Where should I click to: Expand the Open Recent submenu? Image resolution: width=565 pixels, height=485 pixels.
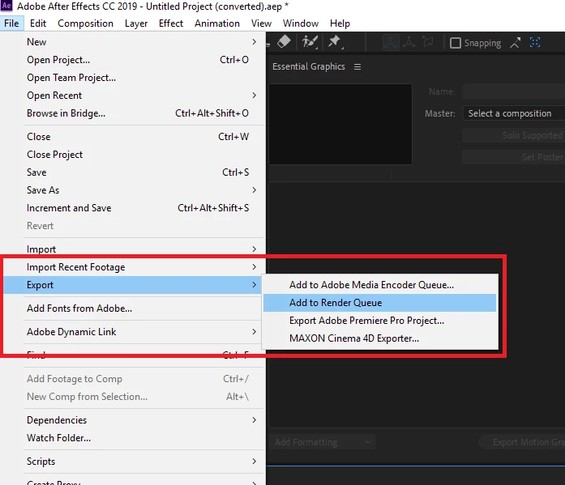[x=254, y=96]
